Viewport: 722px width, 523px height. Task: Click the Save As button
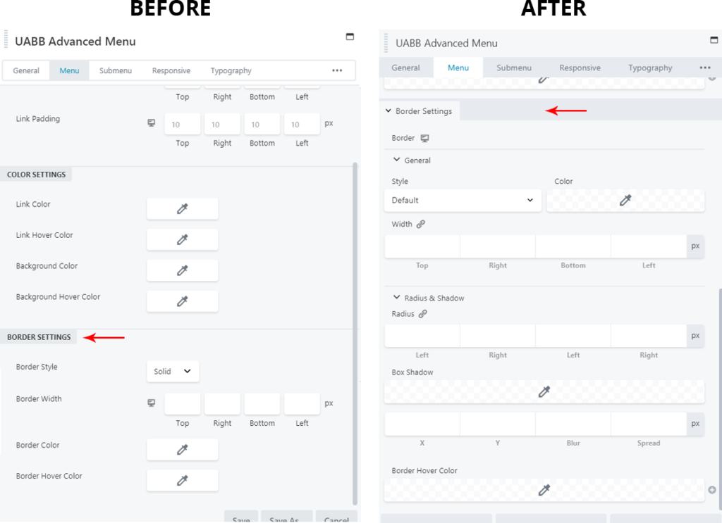point(284,519)
